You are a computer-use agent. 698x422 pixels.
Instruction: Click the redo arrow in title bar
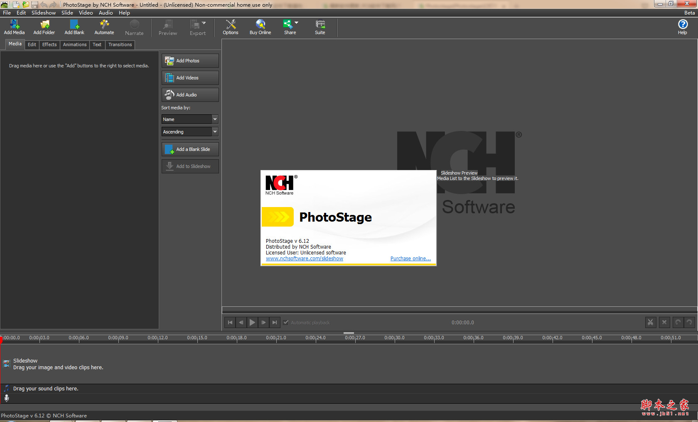(53, 5)
